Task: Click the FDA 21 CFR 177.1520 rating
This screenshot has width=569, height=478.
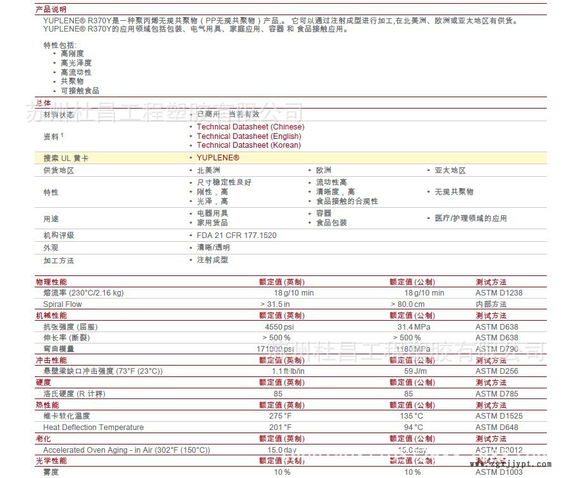Action: click(x=236, y=236)
